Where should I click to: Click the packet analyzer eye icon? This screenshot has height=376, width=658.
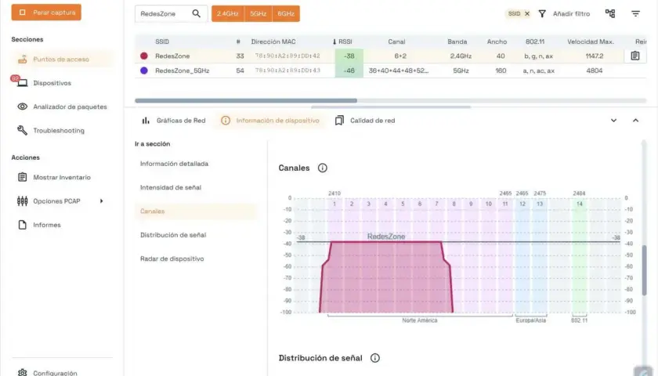pos(22,107)
